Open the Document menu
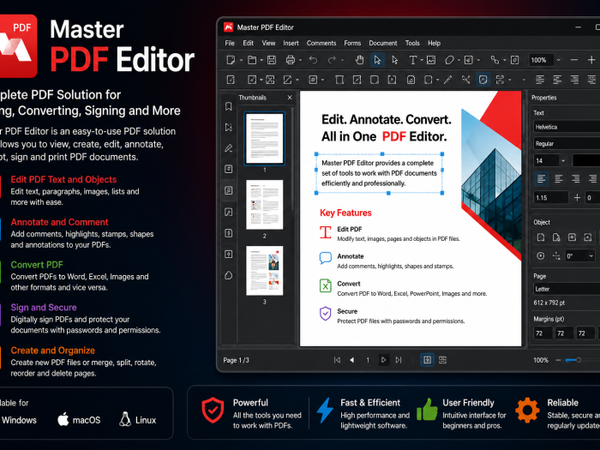Screen dimensions: 600x450 point(382,43)
